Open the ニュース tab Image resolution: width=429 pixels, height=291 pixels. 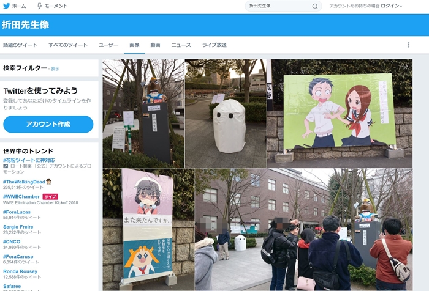coord(181,45)
